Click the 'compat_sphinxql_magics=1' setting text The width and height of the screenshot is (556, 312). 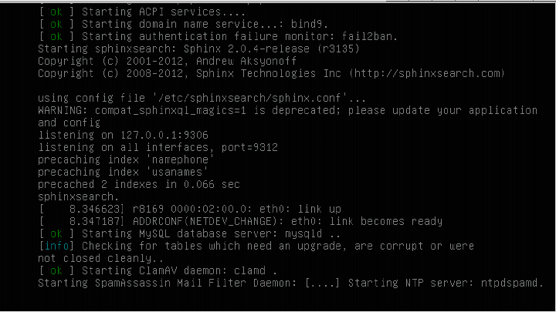[x=171, y=111]
